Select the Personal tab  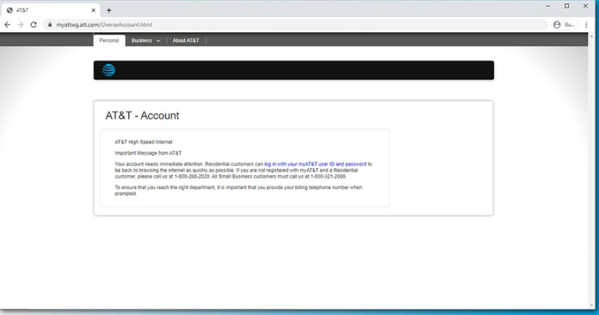(x=109, y=40)
